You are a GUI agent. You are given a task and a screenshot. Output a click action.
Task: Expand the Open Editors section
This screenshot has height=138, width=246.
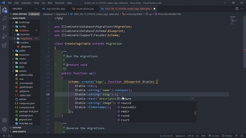(x=25, y=14)
